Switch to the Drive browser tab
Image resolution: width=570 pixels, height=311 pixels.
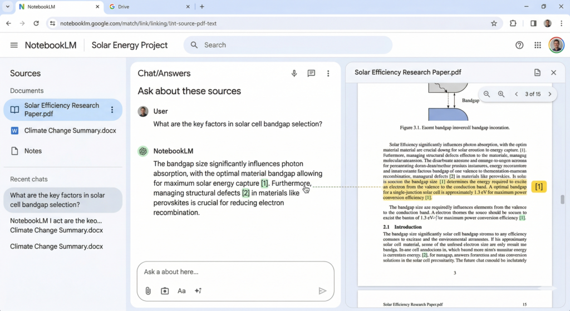click(x=149, y=7)
